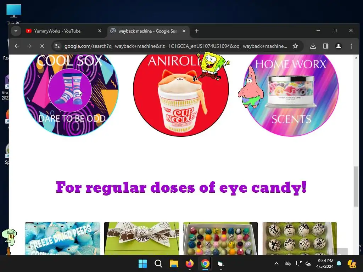
Task: Open the clock showing 9:44 PM
Action: coord(325,263)
